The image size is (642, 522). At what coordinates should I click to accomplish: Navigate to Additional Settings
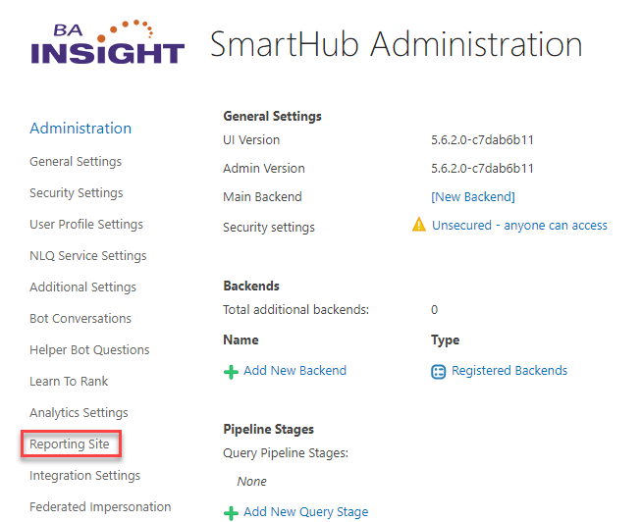[82, 287]
